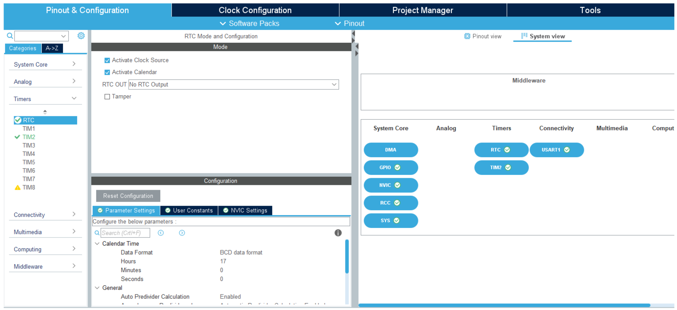Select TIM1 in the Timers list

tap(29, 129)
